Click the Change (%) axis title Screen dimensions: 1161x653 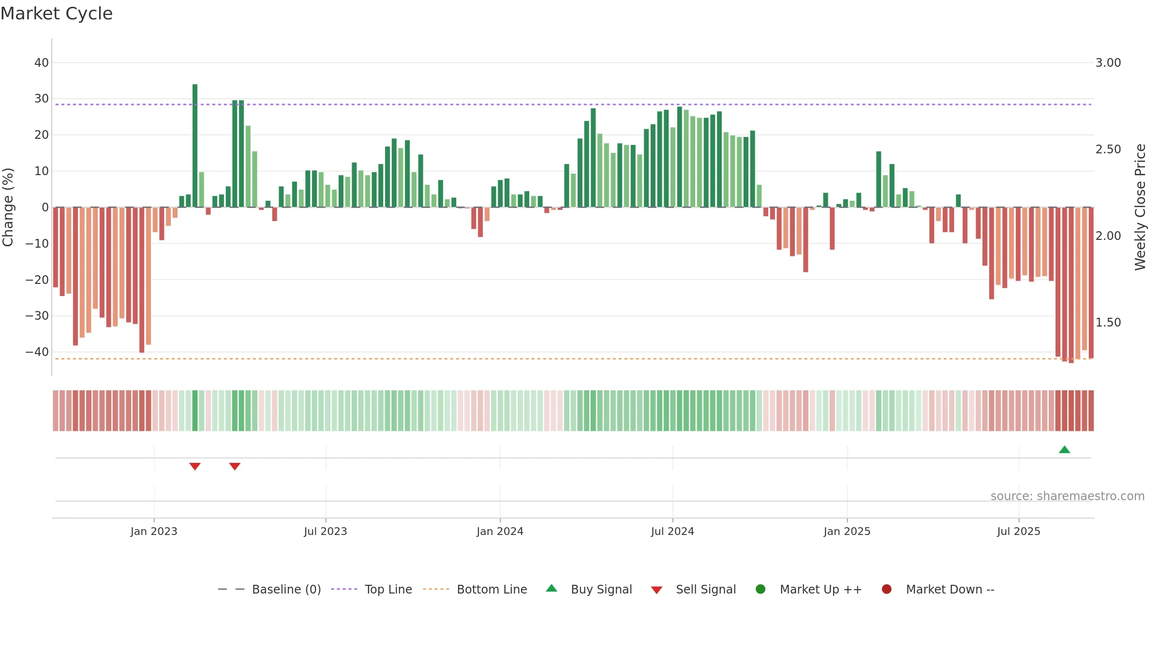click(8, 207)
